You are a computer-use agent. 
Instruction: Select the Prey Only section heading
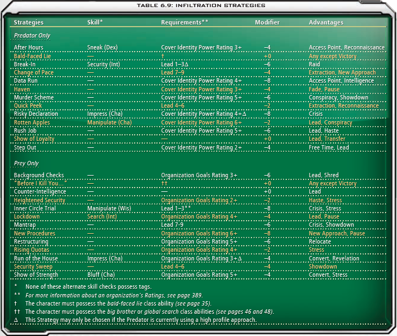pyautogui.click(x=26, y=163)
